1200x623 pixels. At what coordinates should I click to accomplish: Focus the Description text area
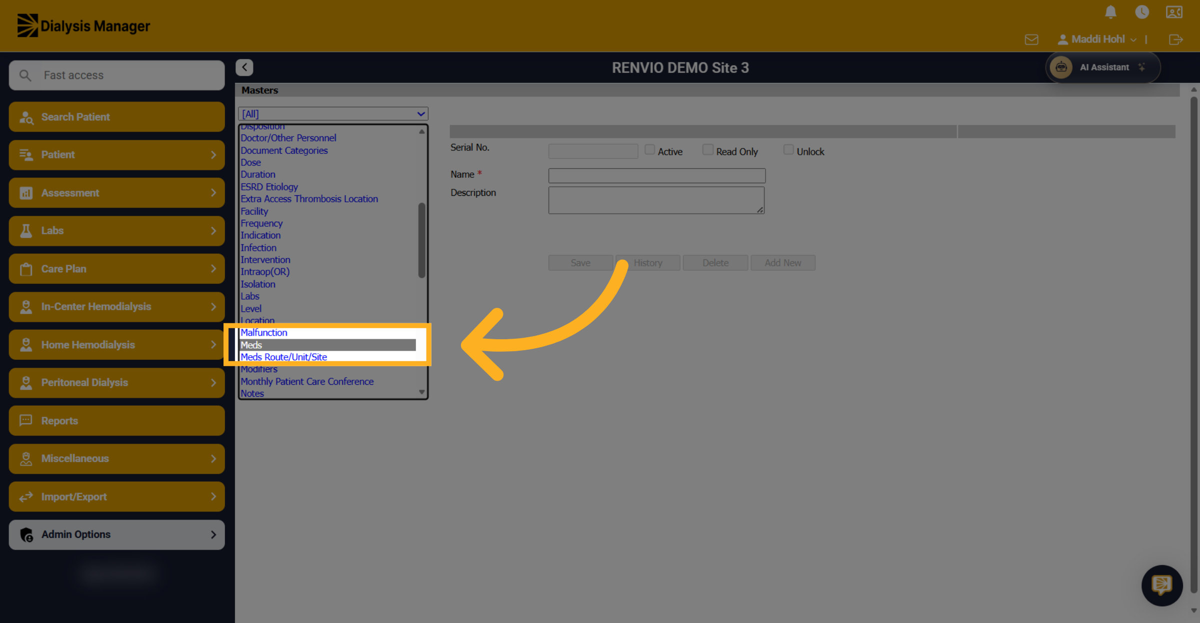(656, 200)
